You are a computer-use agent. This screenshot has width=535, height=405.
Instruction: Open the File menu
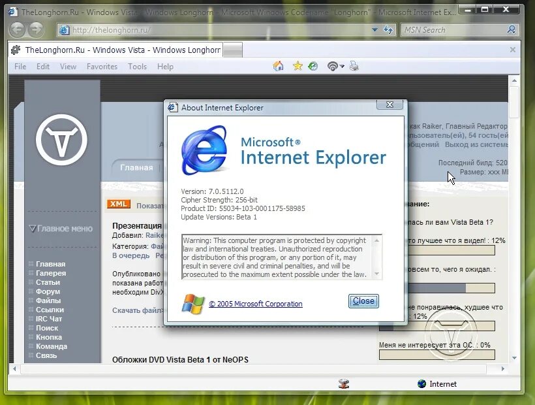(20, 67)
